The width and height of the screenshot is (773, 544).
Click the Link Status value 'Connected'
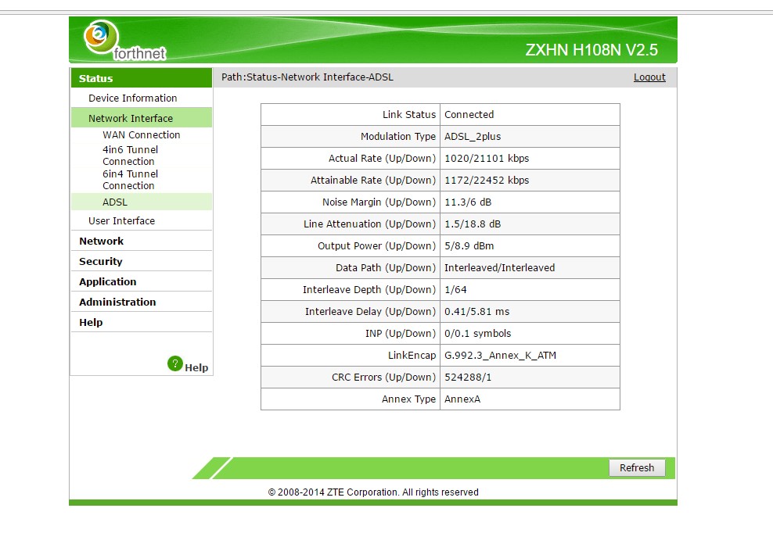[469, 115]
